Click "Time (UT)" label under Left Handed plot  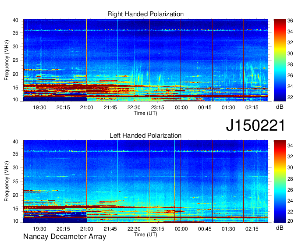pyautogui.click(x=145, y=235)
